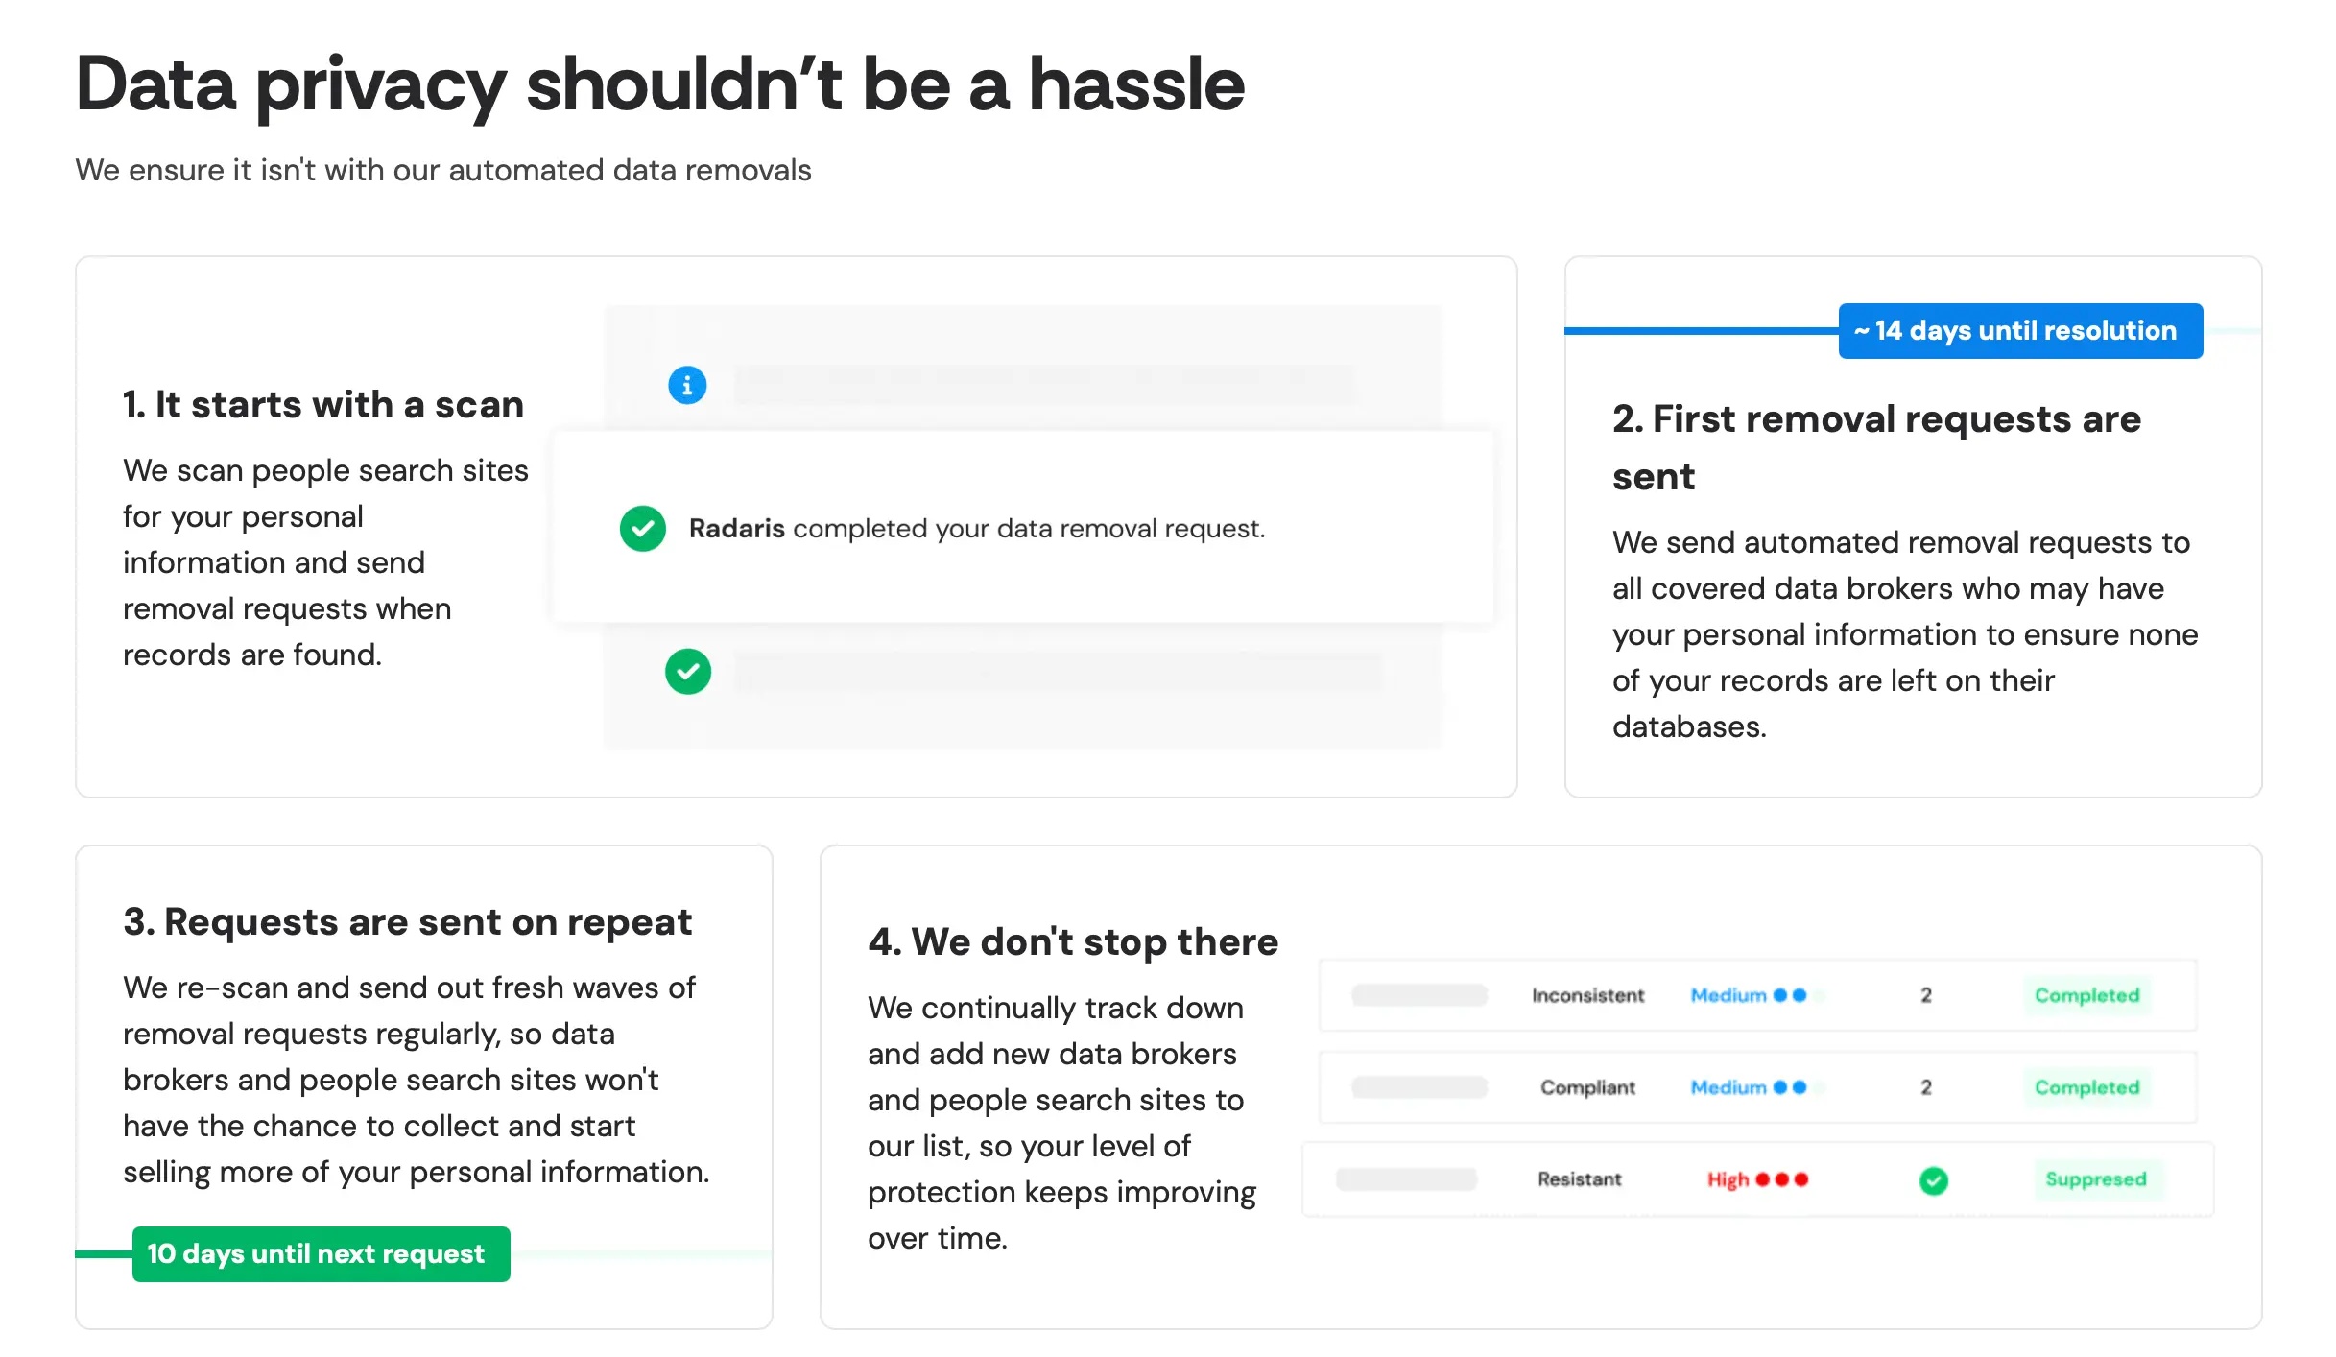Click the blue Medium dots in the Compliant row
This screenshot has height=1357, width=2336.
pos(1789,1087)
